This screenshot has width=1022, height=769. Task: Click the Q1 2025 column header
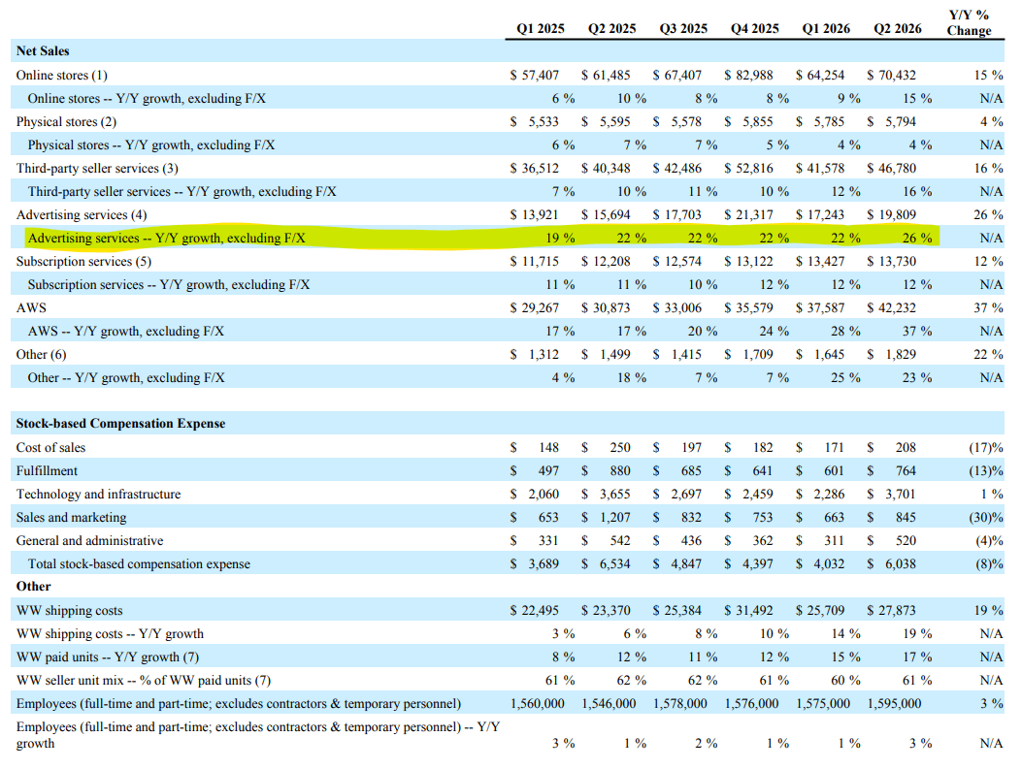[x=541, y=29]
